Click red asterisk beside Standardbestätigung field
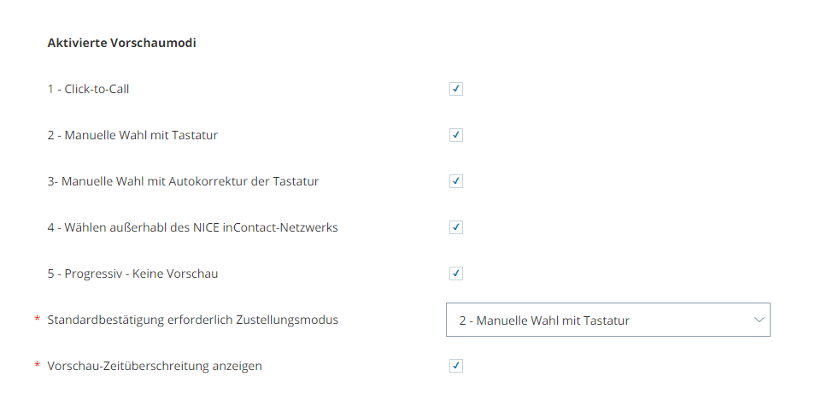 38,319
